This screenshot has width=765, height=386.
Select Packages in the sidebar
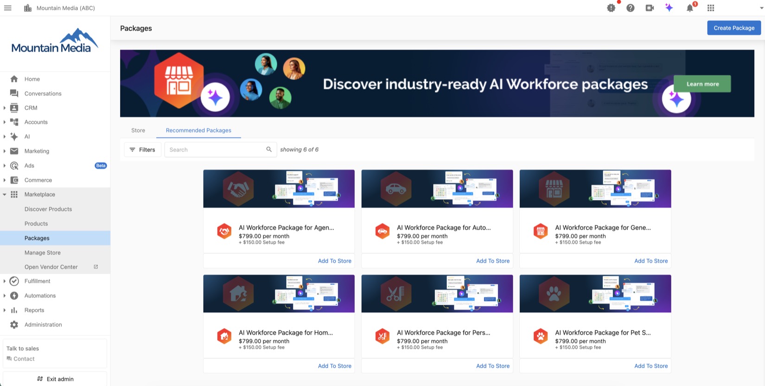55,238
